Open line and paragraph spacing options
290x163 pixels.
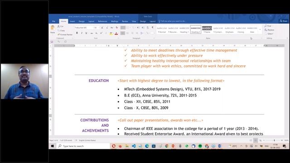142,33
